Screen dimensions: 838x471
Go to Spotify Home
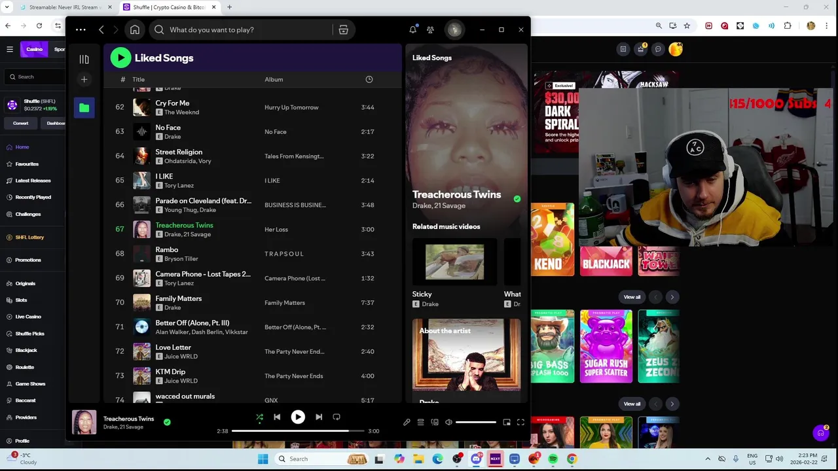[x=135, y=29]
